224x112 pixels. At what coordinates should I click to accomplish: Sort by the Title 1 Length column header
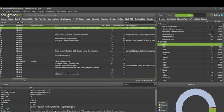pyautogui.click(x=106, y=26)
